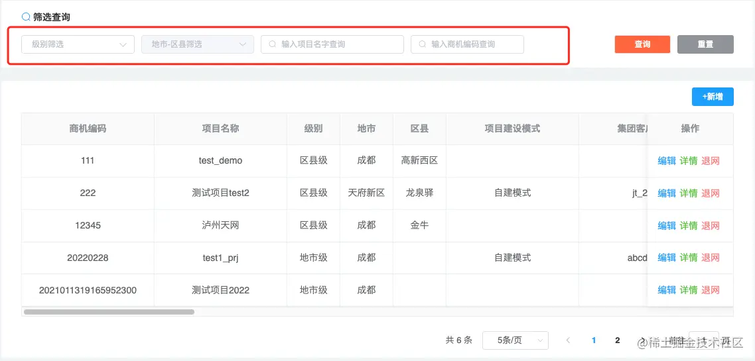
Task: Click the 天府新区 city cell
Action: (x=366, y=193)
